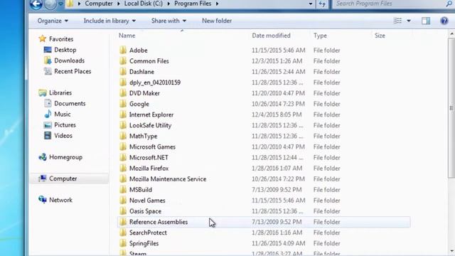Screen dimensions: 455x256
Task: Open Downloads in the navigation pane
Action: click(x=69, y=60)
